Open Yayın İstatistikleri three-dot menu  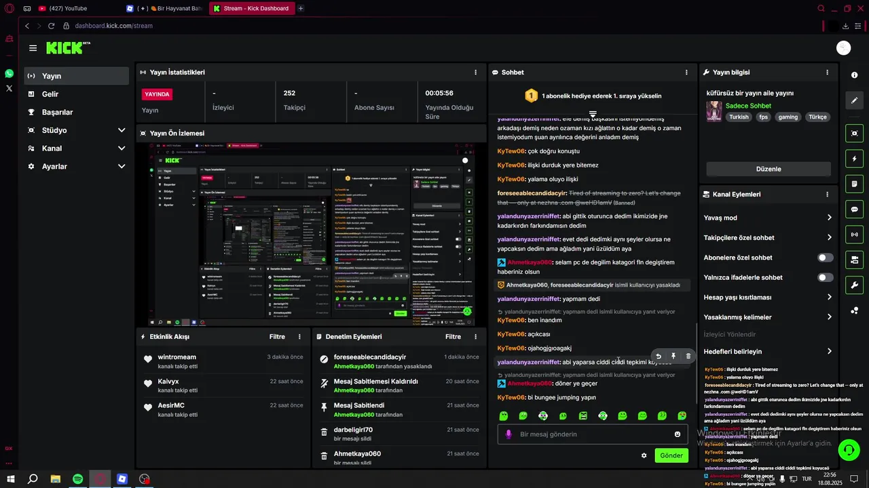[475, 72]
